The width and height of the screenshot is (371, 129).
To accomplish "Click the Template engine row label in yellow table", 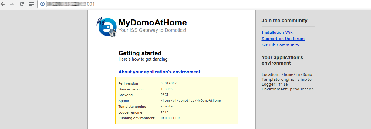I will pyautogui.click(x=132, y=107).
